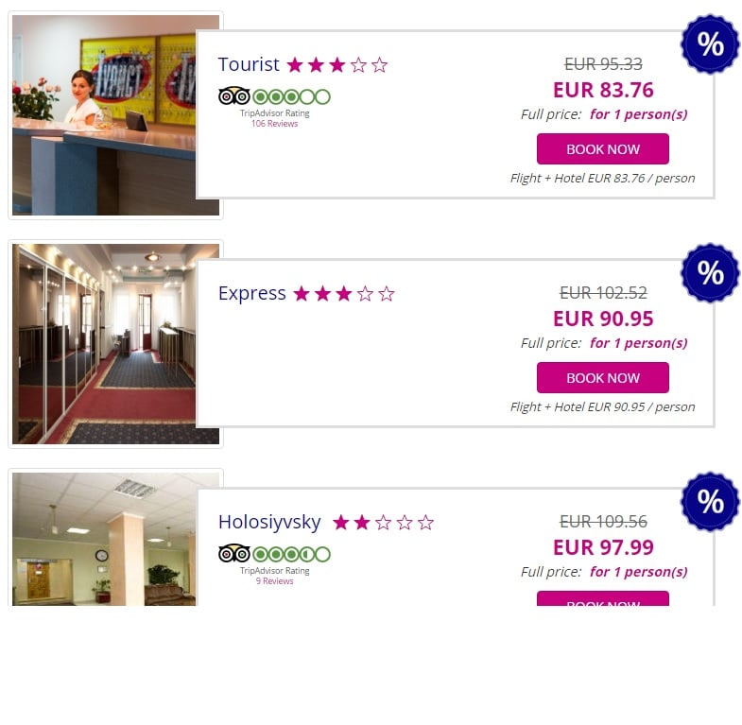Open the Holosiyvsky hotel name link
This screenshot has width=742, height=725.
click(269, 522)
